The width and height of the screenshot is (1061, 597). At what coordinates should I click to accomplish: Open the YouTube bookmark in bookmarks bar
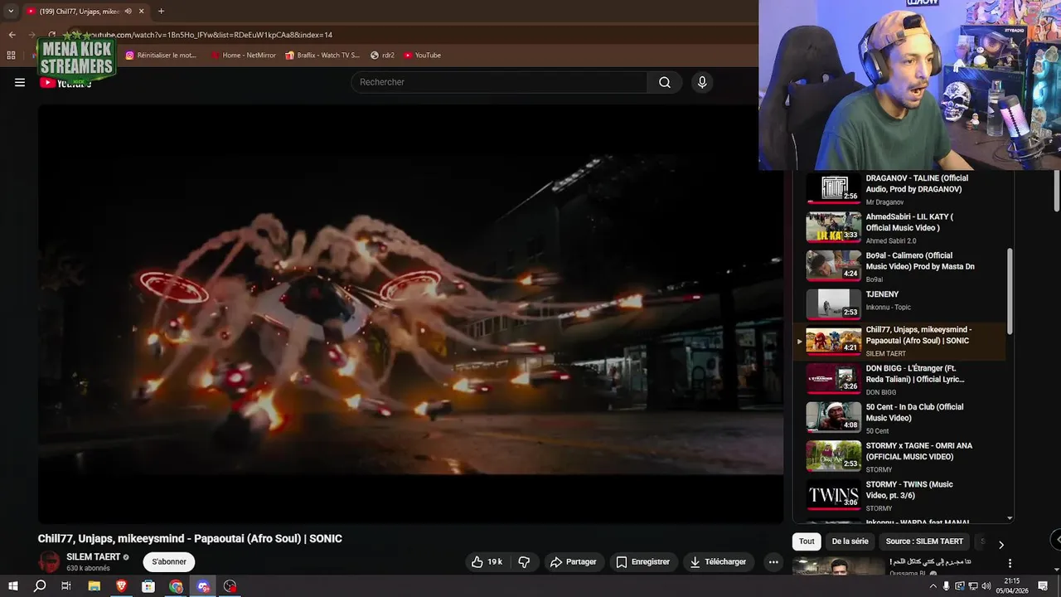pos(423,56)
